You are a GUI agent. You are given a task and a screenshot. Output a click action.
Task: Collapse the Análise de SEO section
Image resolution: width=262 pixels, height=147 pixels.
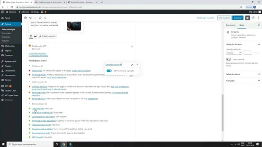[132, 46]
